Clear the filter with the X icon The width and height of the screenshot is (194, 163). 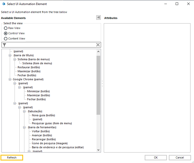(x=98, y=45)
